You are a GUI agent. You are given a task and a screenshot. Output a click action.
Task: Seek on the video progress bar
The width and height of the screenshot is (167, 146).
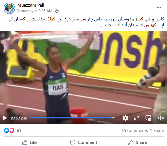tap(72, 118)
